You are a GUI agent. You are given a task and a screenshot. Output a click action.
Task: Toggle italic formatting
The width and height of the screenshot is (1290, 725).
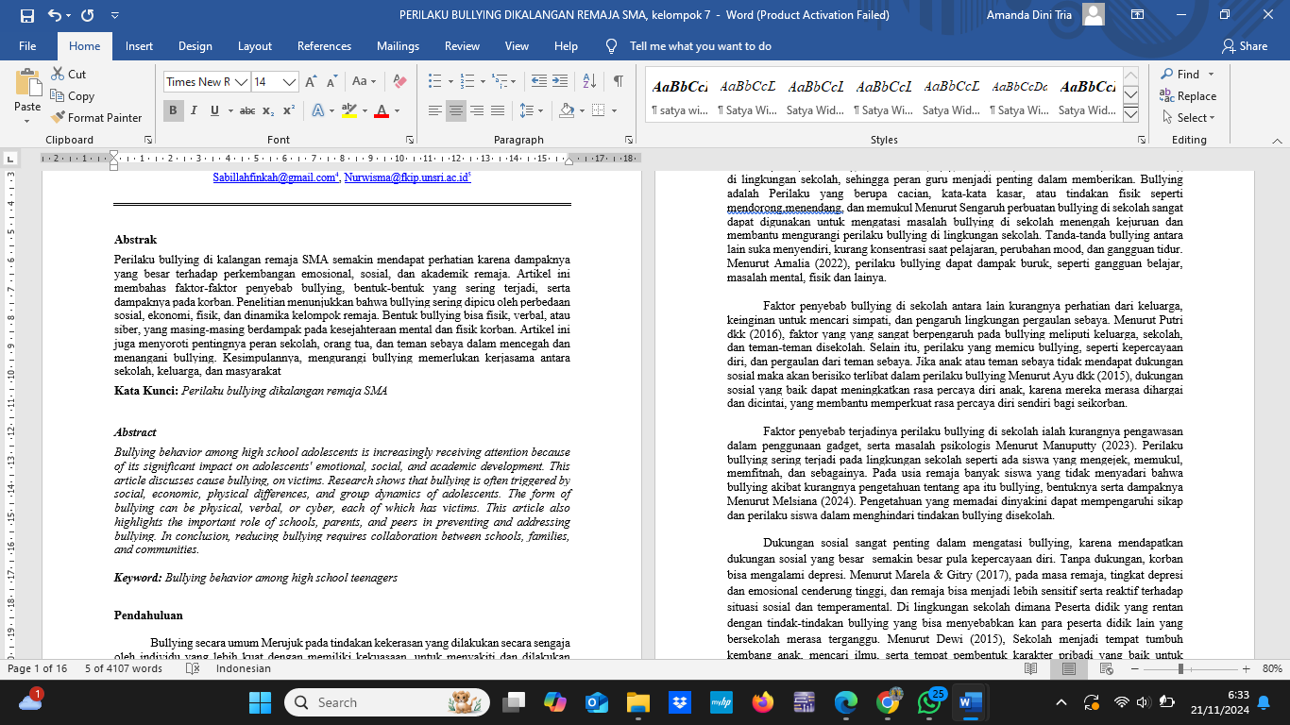click(x=194, y=110)
